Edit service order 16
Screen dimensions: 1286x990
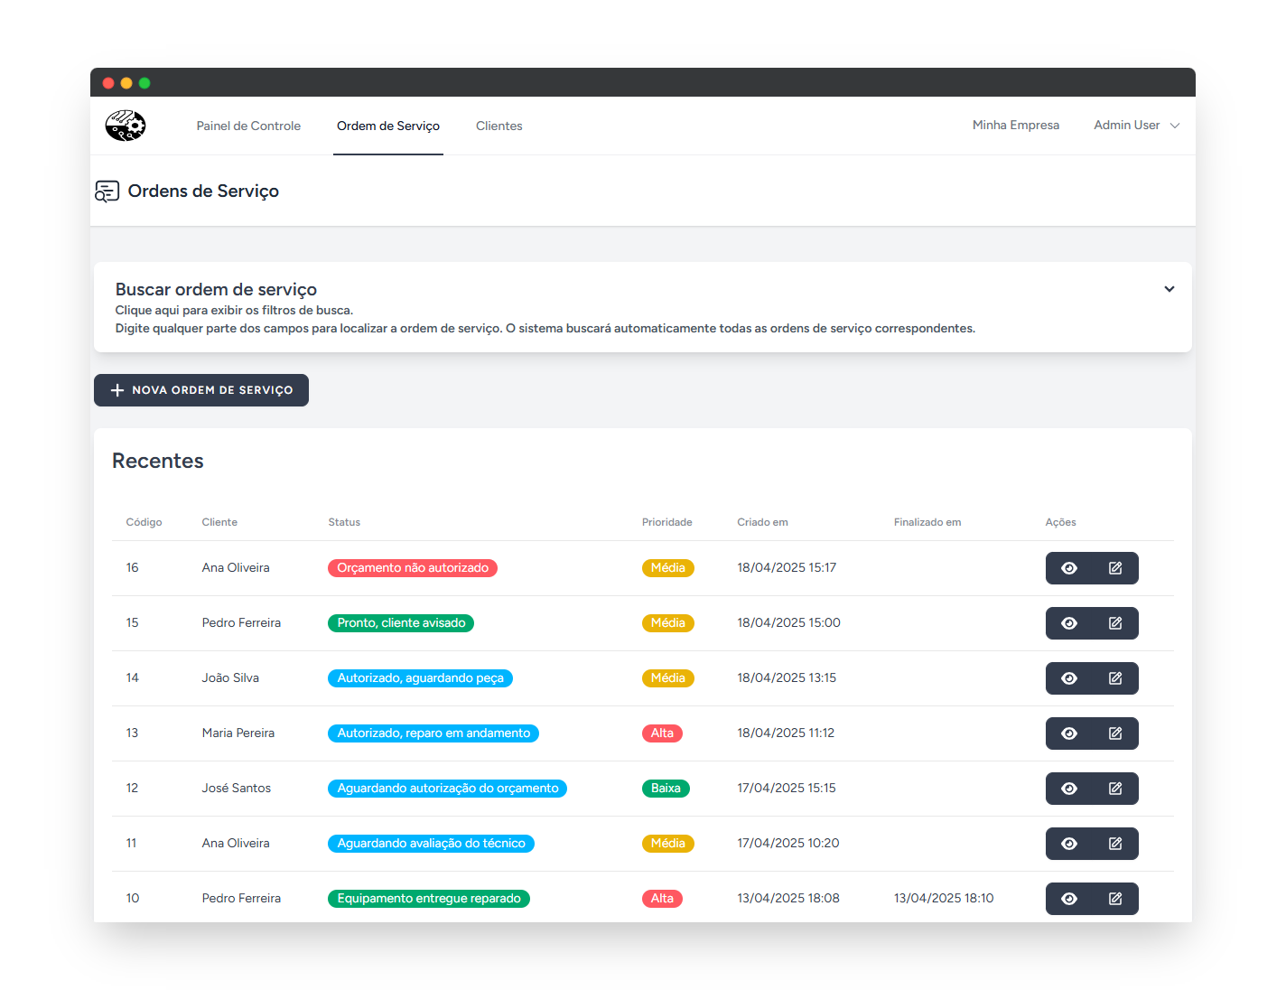1115,568
